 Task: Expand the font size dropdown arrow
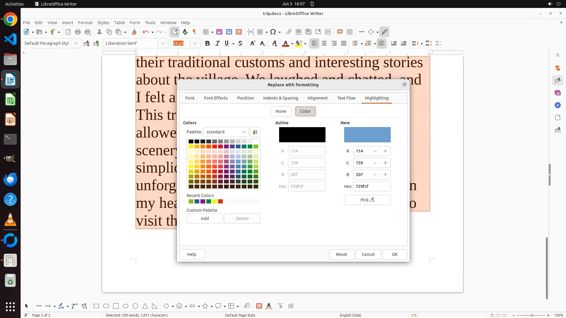coord(195,43)
